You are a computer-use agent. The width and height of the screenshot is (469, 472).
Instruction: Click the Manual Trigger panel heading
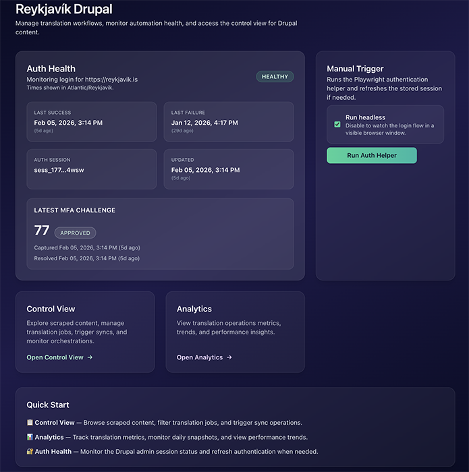point(355,69)
